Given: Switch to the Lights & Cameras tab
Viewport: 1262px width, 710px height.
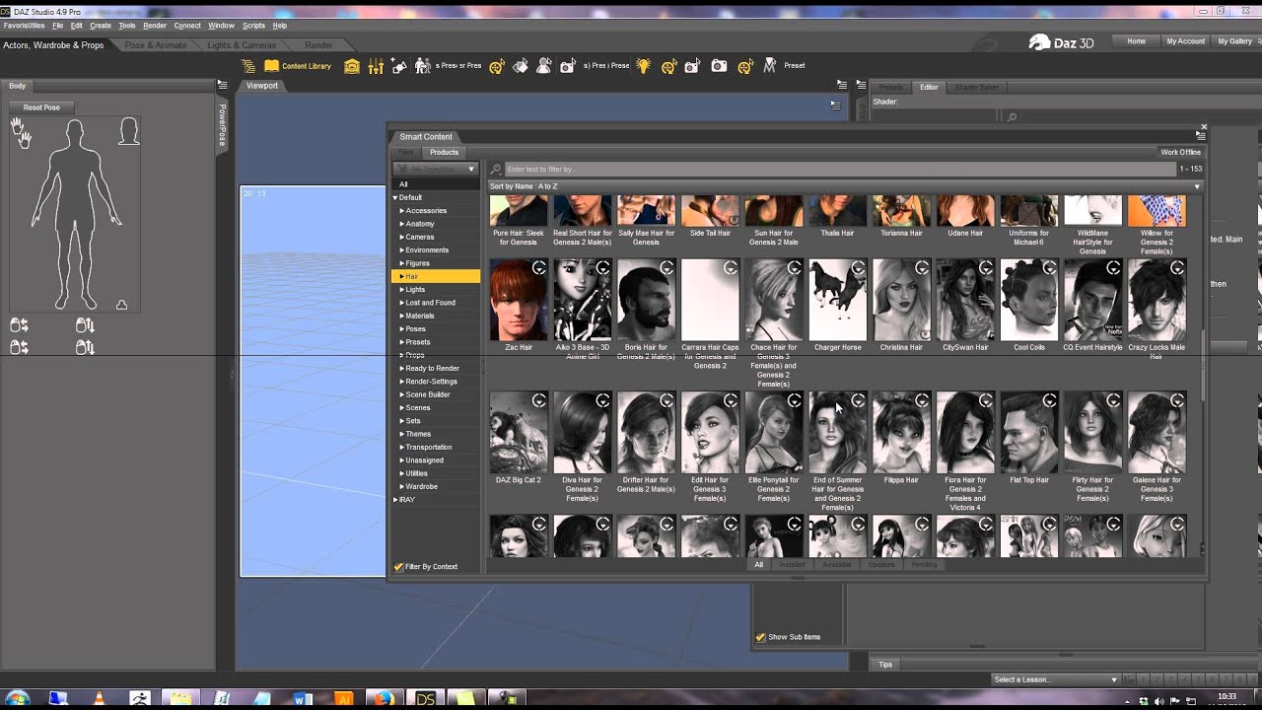Looking at the screenshot, I should tap(242, 45).
